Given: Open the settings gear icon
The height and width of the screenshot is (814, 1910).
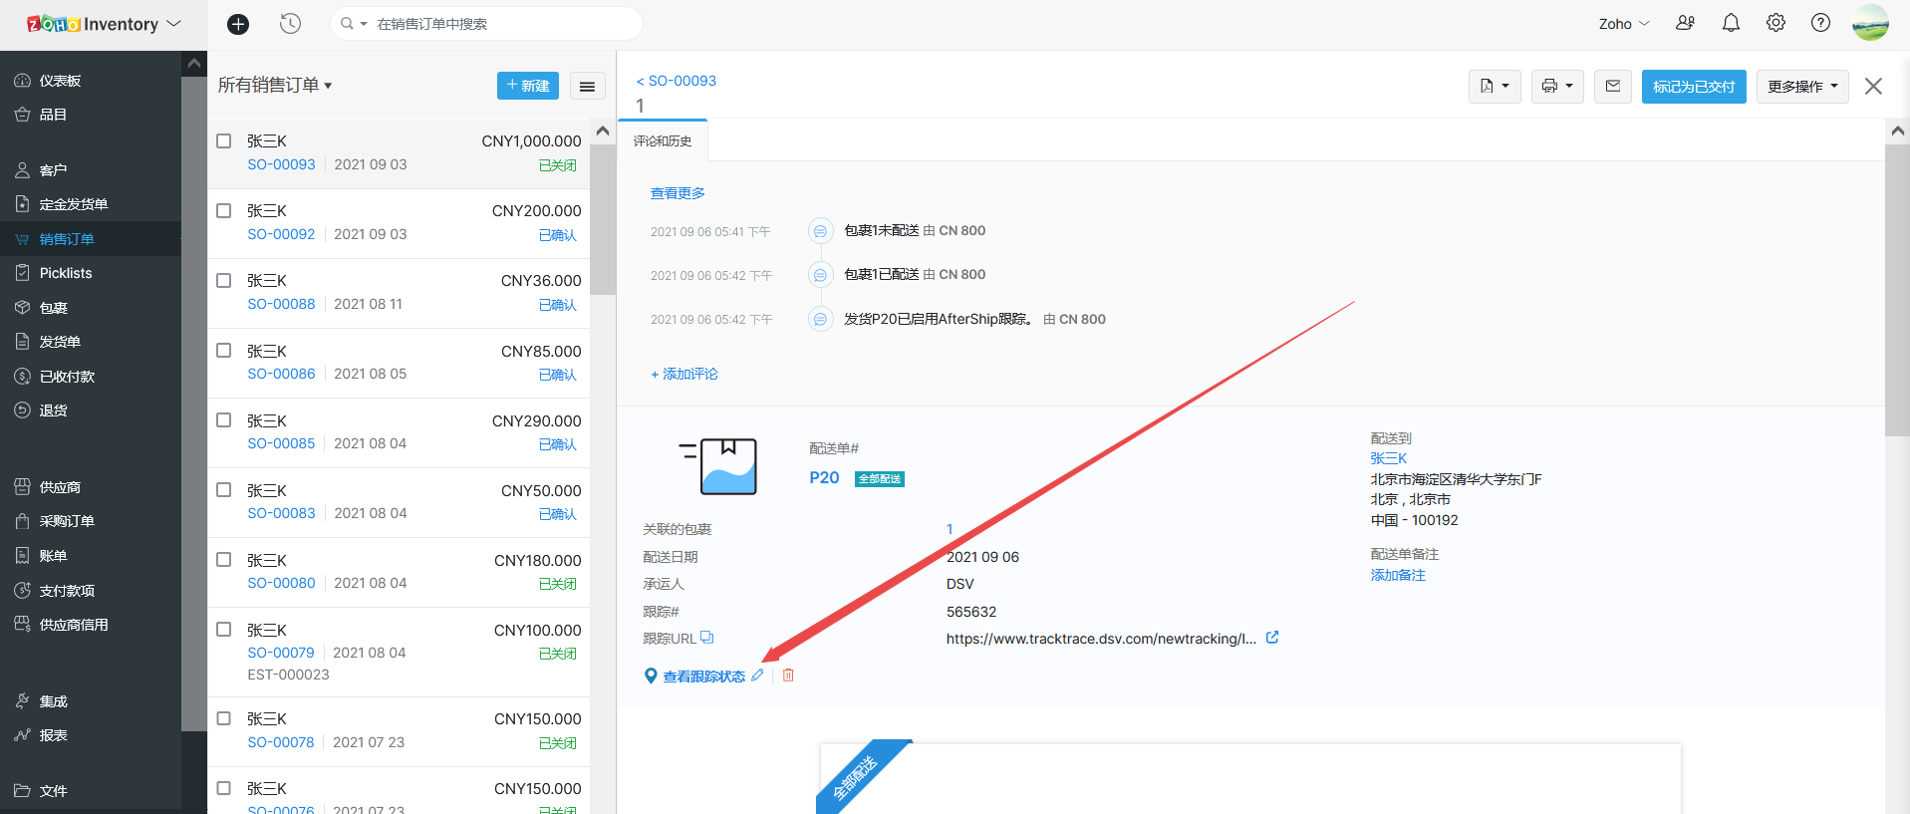Looking at the screenshot, I should pyautogui.click(x=1775, y=23).
